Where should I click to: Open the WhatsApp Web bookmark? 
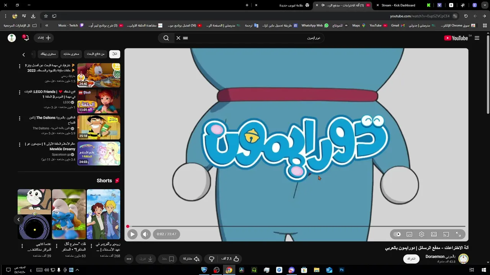[x=315, y=26]
